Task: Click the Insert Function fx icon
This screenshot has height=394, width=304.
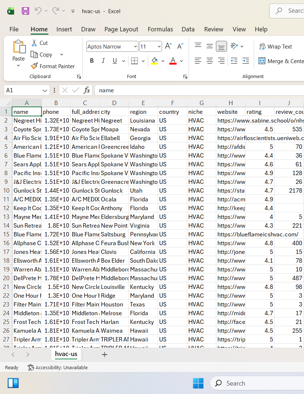Action: [x=87, y=90]
